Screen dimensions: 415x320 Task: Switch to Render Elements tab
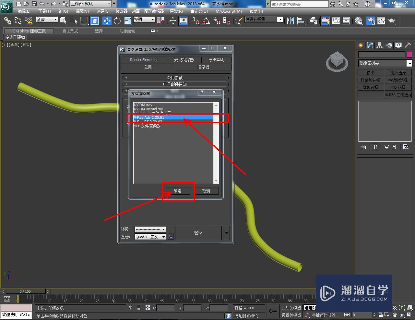tap(143, 60)
